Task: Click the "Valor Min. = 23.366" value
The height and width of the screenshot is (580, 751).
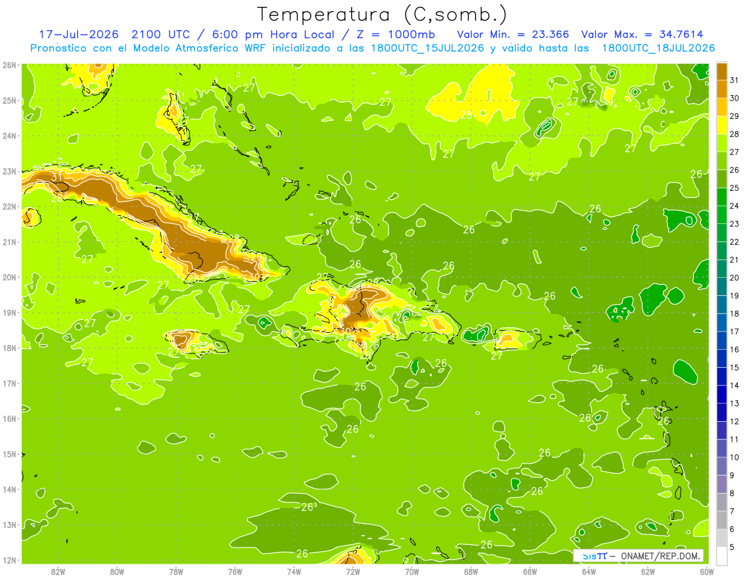Action: 513,34
